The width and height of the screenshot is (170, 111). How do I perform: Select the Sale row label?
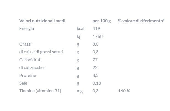pos(23,83)
